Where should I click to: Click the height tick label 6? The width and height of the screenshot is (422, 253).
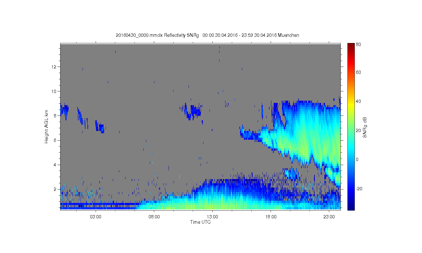(x=55, y=140)
